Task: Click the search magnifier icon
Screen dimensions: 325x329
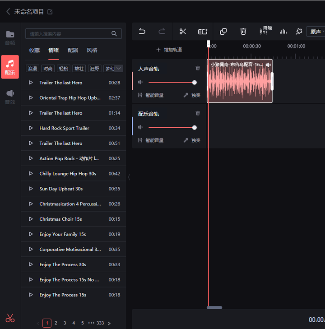Action: [114, 33]
